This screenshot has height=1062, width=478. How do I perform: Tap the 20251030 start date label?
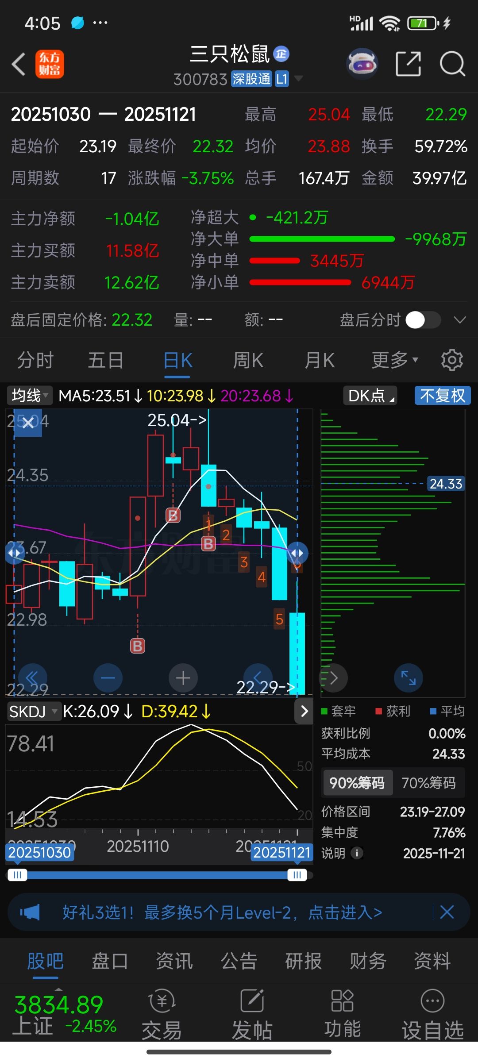tap(39, 852)
